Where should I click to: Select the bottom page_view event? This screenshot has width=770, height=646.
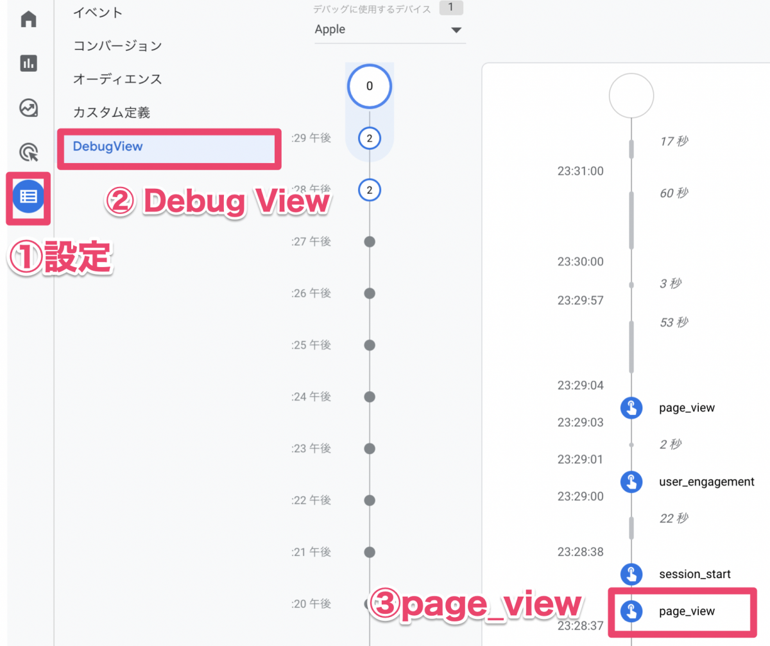687,611
